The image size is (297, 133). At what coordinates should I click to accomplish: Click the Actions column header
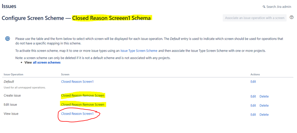pyautogui.click(x=255, y=75)
